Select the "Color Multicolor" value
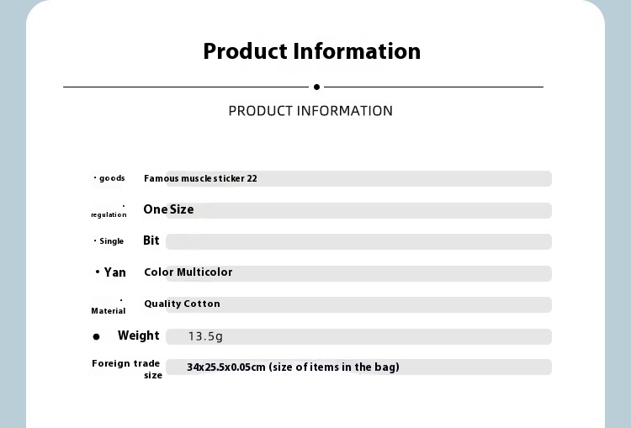 click(188, 272)
